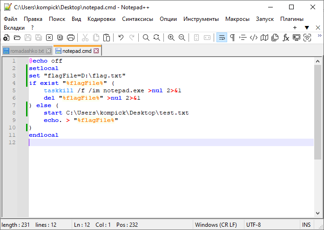
Task: Open the Синтаксисы menu
Action: [138, 19]
